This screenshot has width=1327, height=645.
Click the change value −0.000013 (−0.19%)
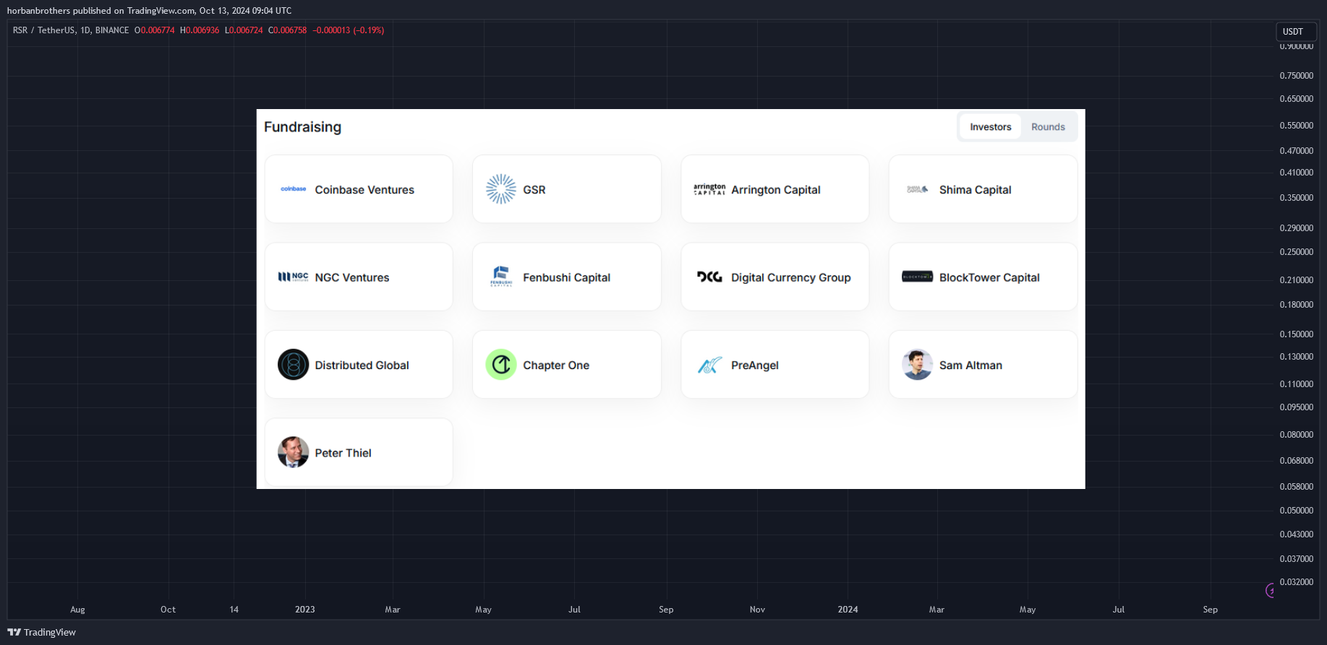click(348, 30)
